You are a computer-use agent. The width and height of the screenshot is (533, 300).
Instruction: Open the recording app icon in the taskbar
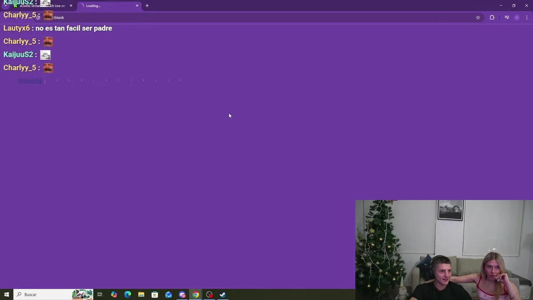pyautogui.click(x=209, y=295)
